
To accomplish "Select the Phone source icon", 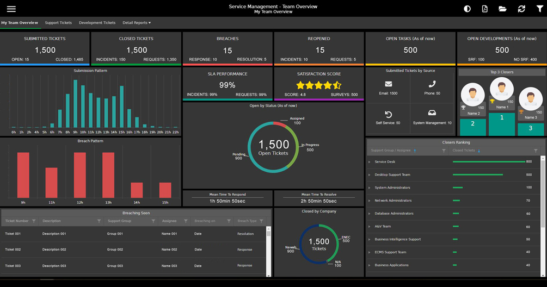I will tap(432, 84).
